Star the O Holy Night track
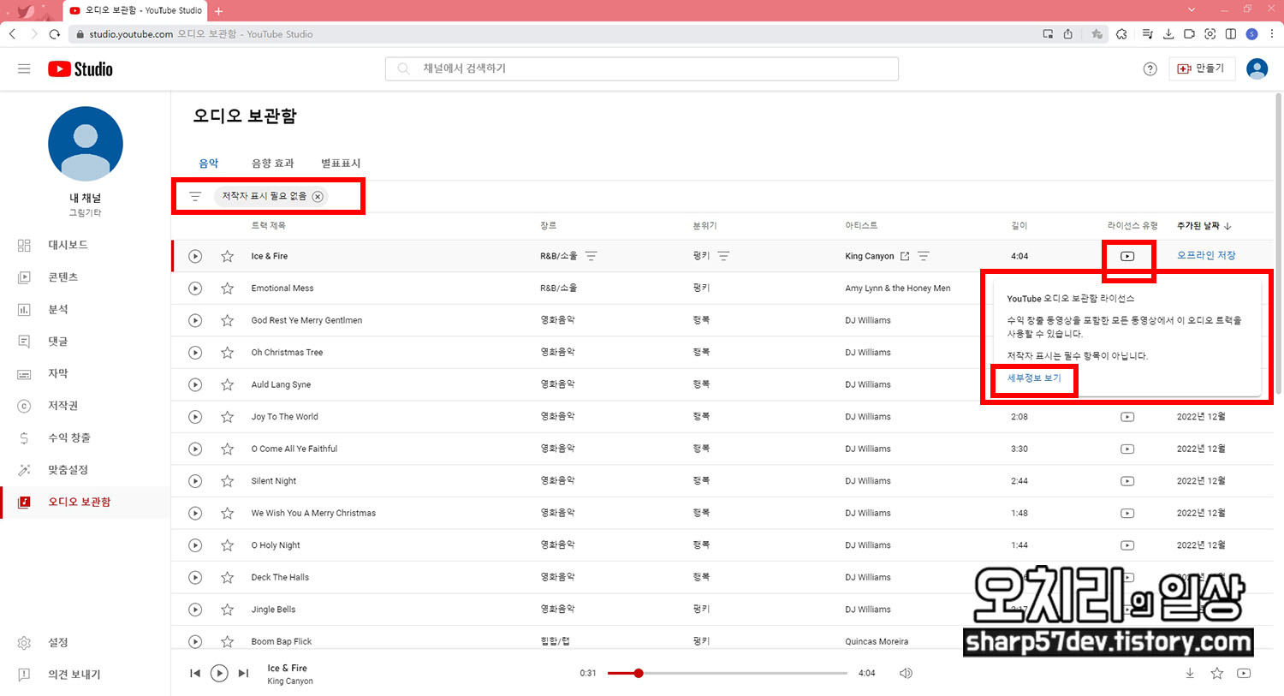Screen dimensions: 1284x696 click(227, 545)
